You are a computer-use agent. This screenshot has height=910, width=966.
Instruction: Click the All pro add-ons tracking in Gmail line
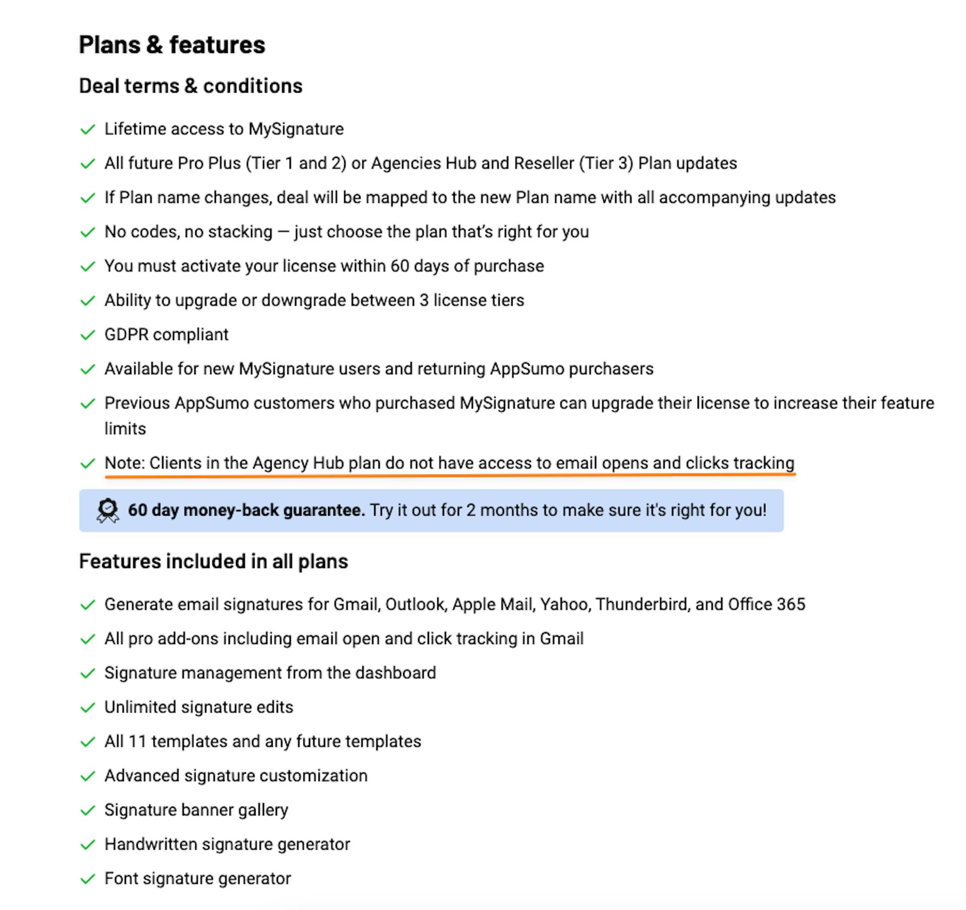tap(344, 639)
